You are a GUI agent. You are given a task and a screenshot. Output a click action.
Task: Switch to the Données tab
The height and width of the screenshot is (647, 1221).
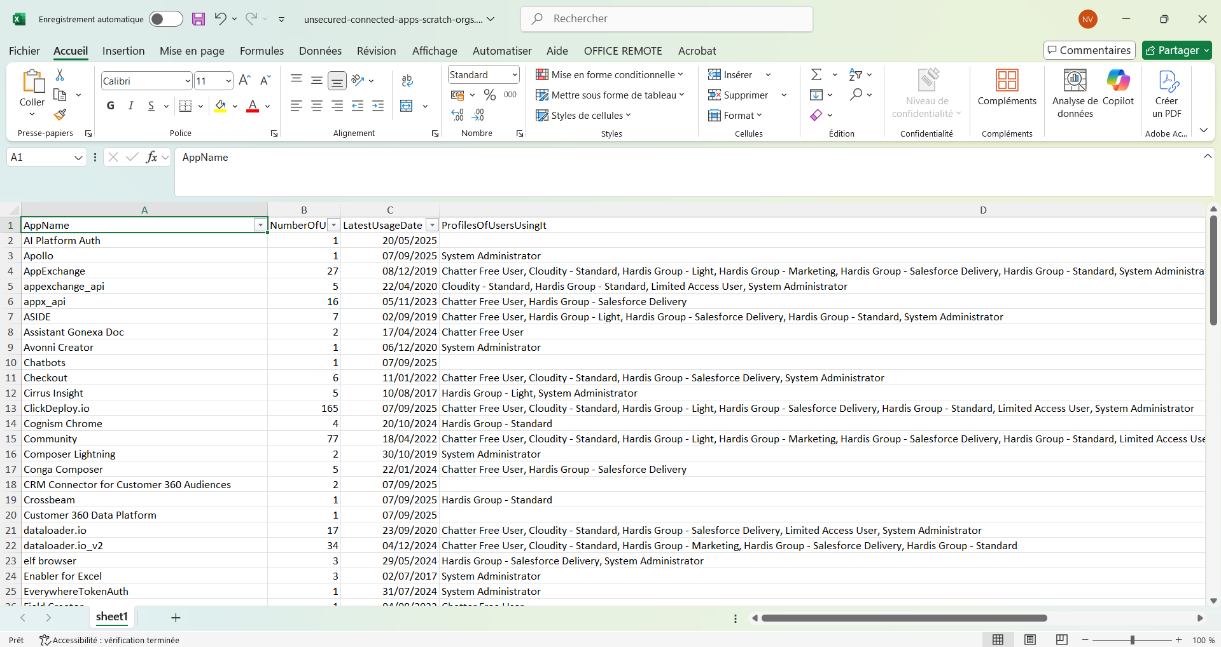click(320, 51)
